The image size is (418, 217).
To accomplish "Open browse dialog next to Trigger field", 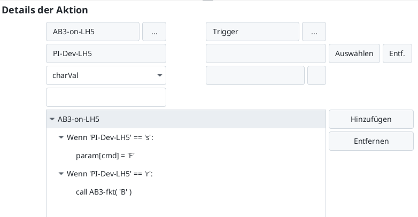I will point(314,32).
